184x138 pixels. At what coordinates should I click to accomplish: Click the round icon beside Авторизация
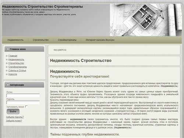[x=8, y=85]
